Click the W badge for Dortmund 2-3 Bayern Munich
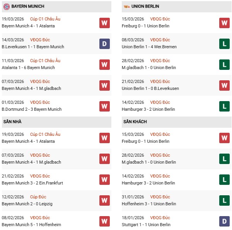 coord(104,106)
